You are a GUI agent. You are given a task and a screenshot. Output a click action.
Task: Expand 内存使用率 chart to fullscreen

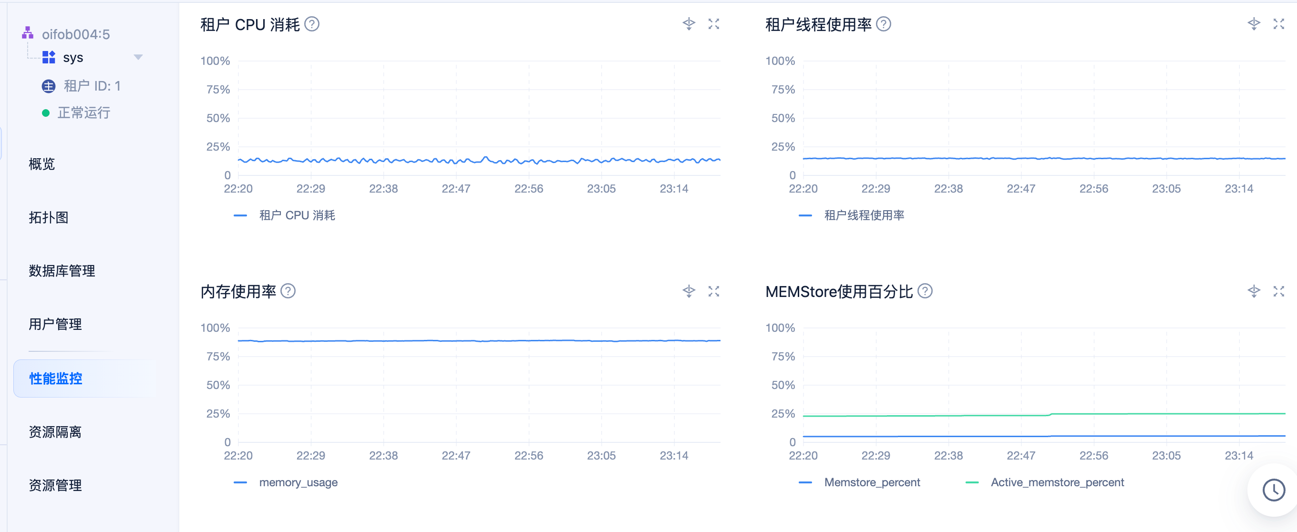coord(713,291)
